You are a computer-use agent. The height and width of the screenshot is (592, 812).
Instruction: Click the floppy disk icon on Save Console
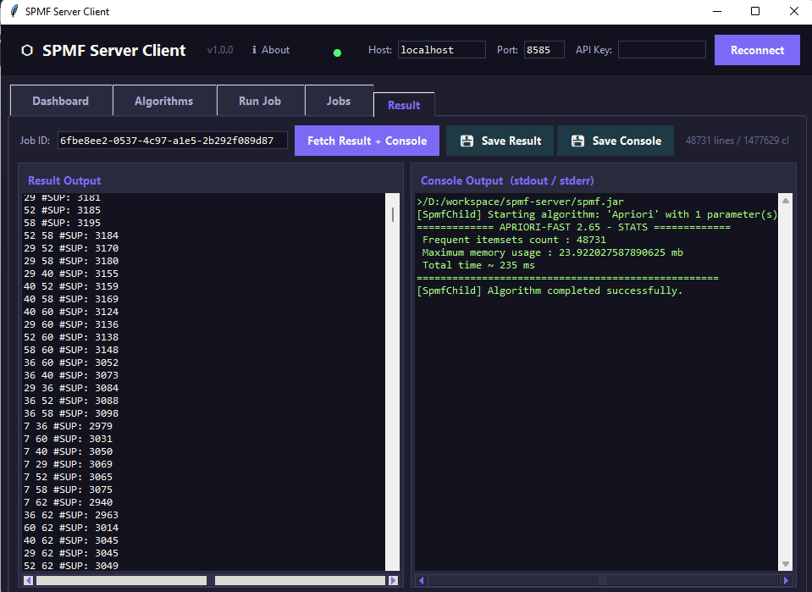(x=577, y=141)
